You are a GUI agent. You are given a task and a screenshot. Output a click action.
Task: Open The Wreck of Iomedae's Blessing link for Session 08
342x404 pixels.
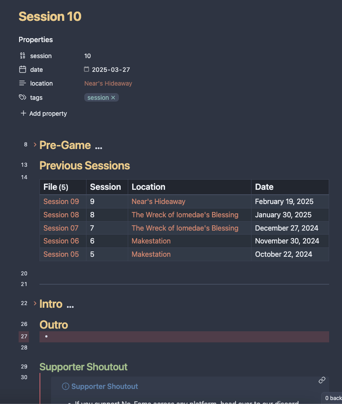[x=185, y=215]
